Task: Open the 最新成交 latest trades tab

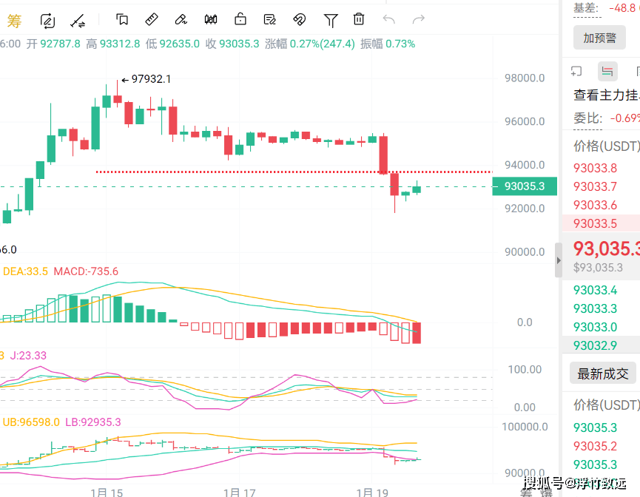Action: pyautogui.click(x=602, y=373)
